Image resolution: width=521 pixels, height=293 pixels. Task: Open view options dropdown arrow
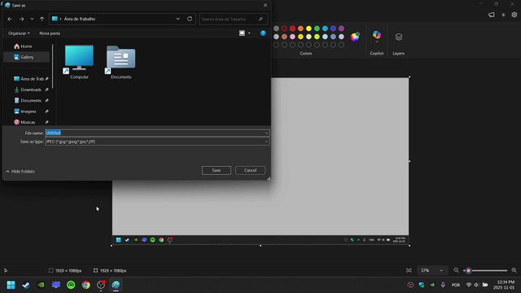pyautogui.click(x=249, y=33)
